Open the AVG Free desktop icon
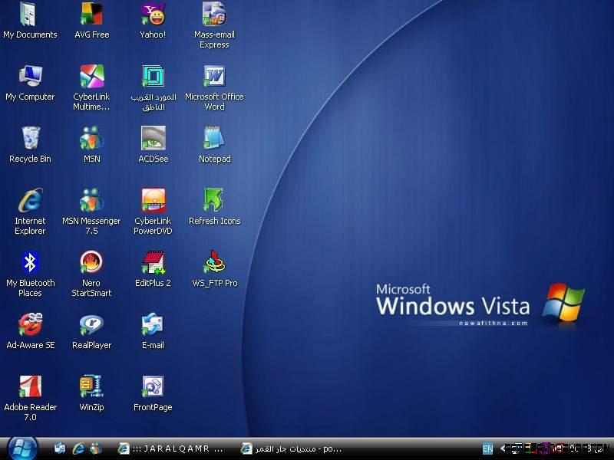This screenshot has width=614, height=460. tap(91, 15)
